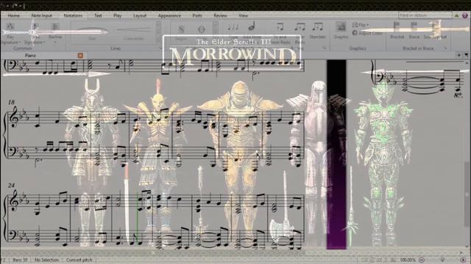471x264 pixels.
Task: Expand the Lines gallery list
Action: [158, 40]
